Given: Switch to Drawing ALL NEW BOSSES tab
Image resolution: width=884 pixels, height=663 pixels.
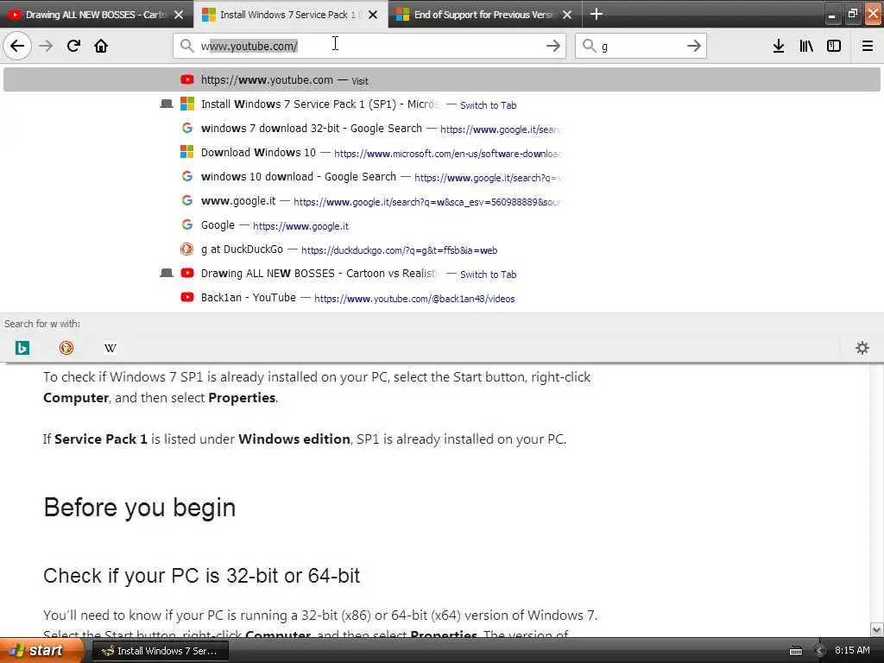Looking at the screenshot, I should coord(97,15).
